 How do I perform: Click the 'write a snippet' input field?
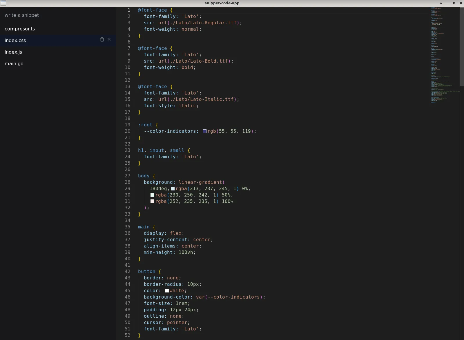pos(58,15)
